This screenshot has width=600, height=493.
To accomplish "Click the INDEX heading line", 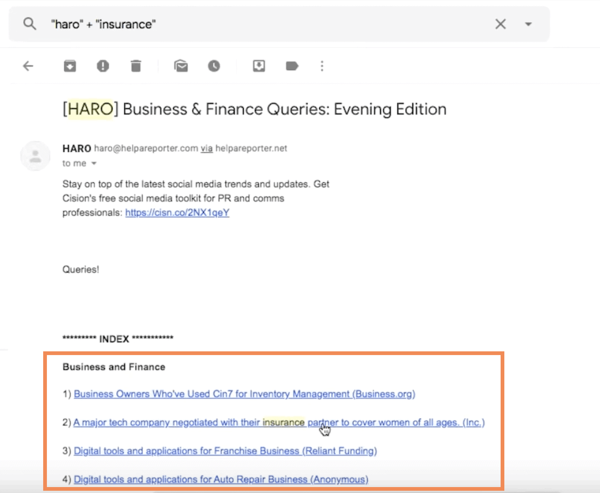I will coord(118,339).
